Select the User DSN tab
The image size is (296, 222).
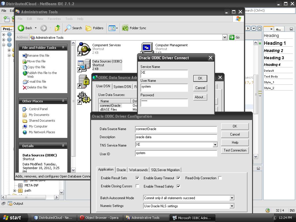click(103, 86)
